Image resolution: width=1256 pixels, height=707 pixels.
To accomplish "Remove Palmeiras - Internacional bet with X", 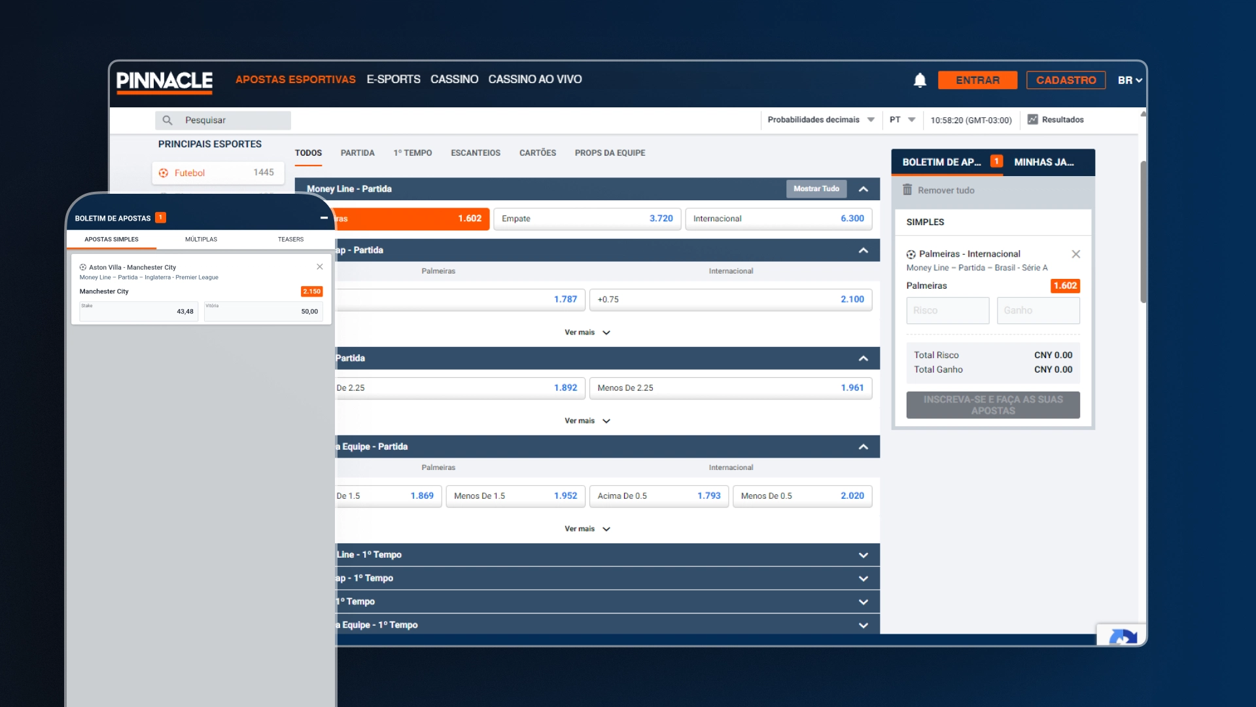I will pyautogui.click(x=1076, y=254).
